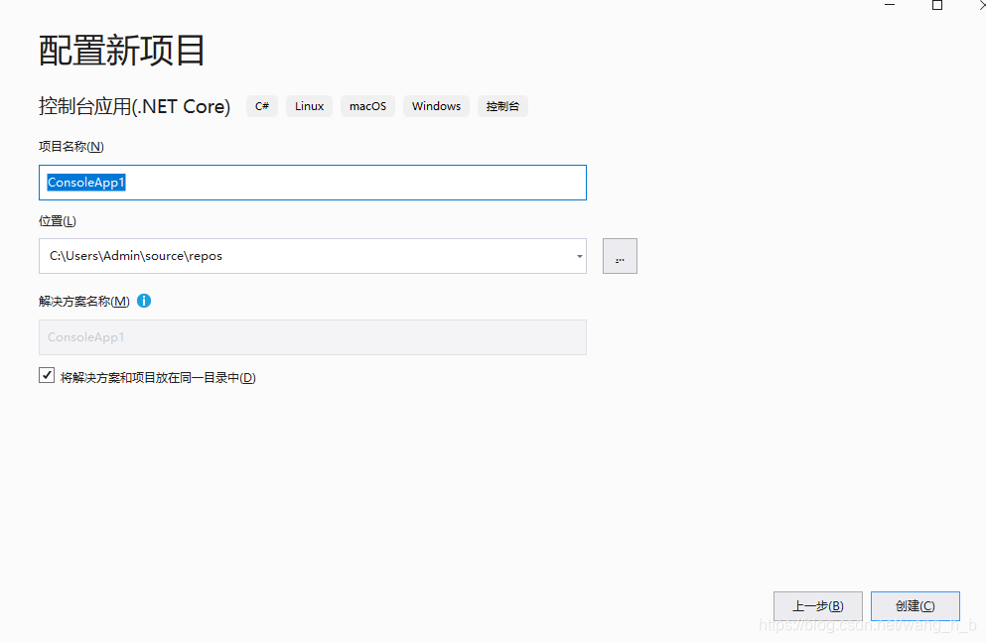Click the macOS tag

pos(367,106)
